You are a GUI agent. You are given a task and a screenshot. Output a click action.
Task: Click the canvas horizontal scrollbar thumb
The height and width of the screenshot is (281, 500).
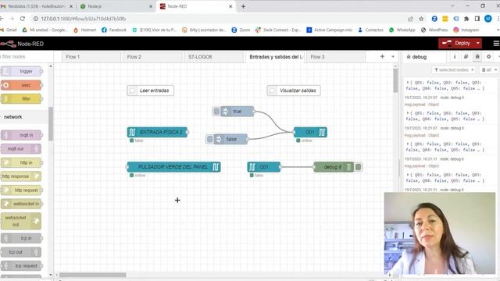(92, 275)
